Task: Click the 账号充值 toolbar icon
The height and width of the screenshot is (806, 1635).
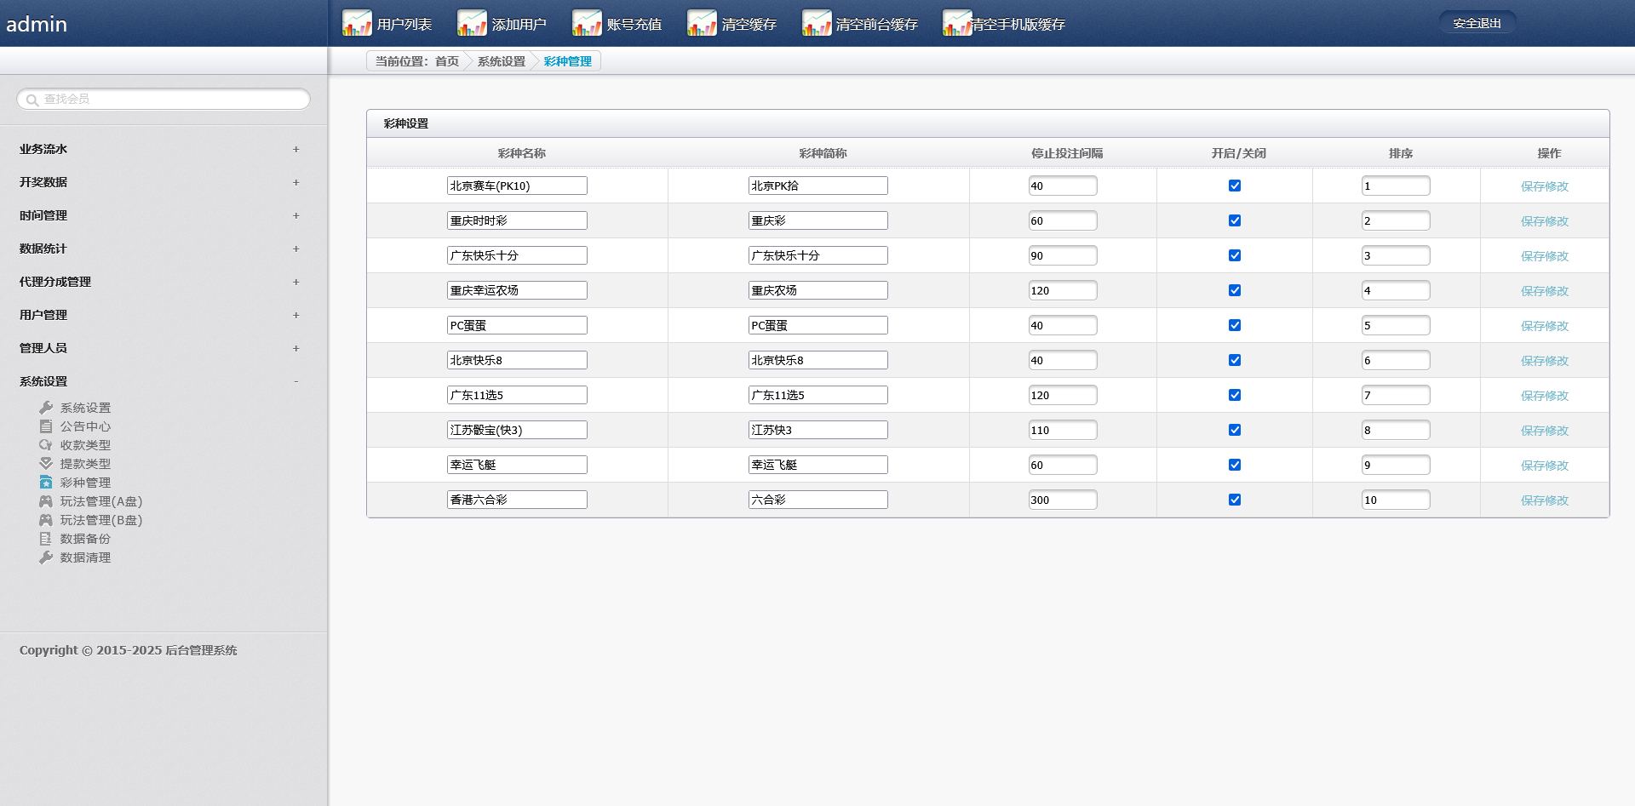Action: [587, 23]
